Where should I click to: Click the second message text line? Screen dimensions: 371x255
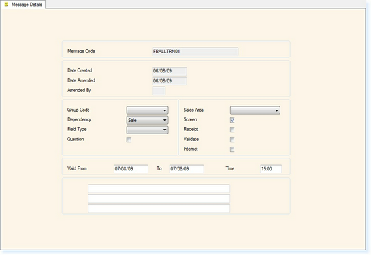[x=159, y=198]
